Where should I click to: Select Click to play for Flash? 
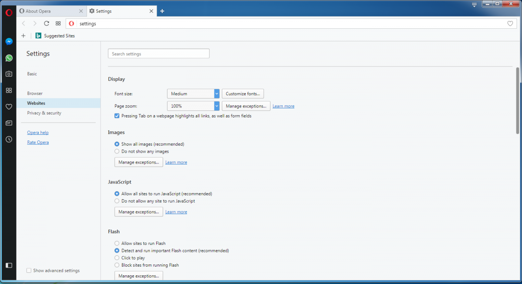pos(117,258)
